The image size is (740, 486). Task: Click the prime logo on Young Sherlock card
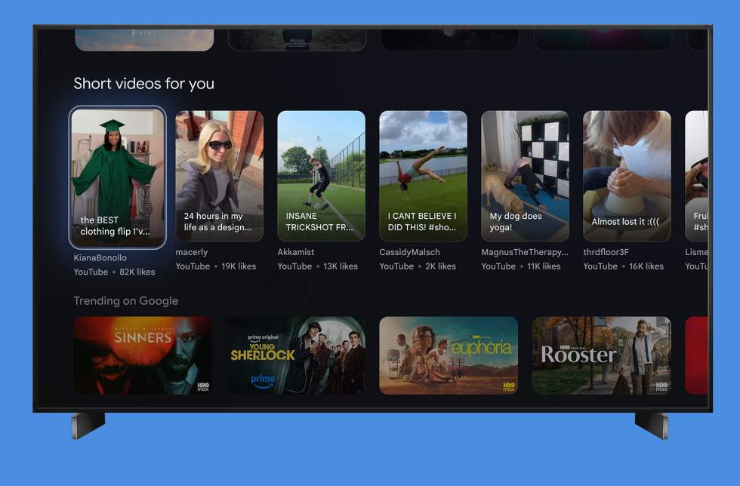(263, 380)
